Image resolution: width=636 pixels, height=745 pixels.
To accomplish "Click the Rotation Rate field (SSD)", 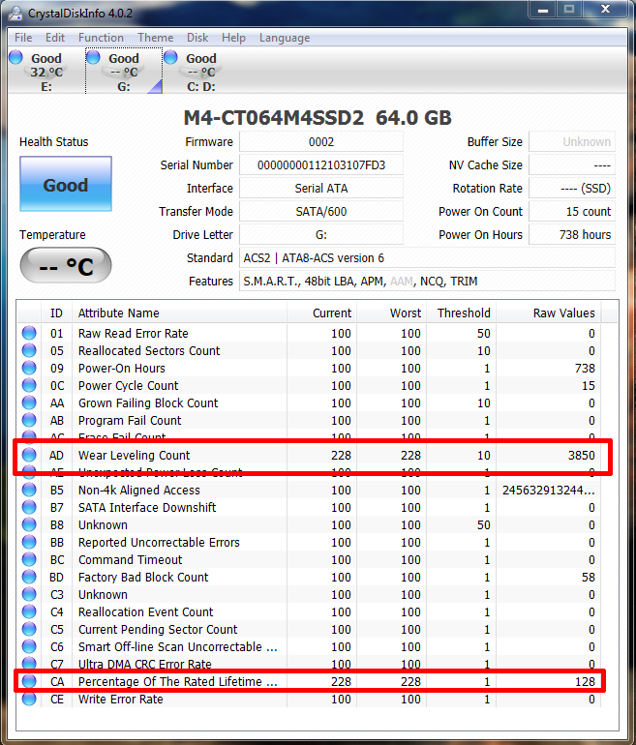I will (x=572, y=188).
